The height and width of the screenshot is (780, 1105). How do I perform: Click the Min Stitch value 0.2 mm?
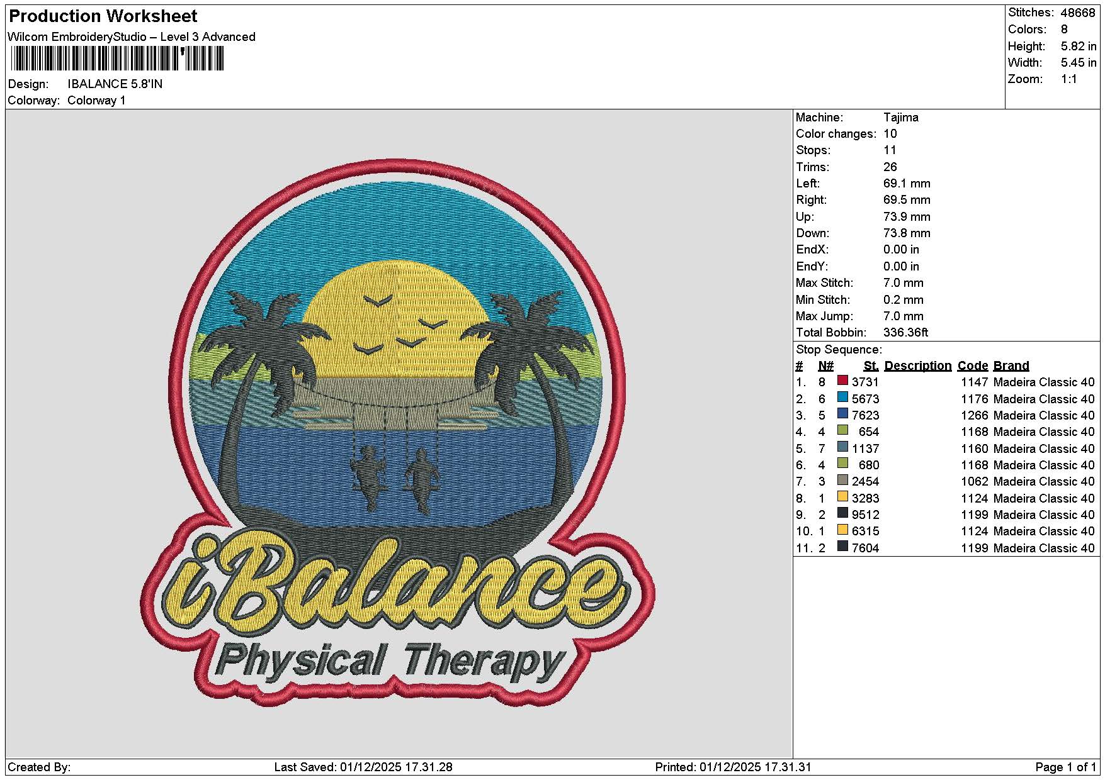click(x=904, y=300)
